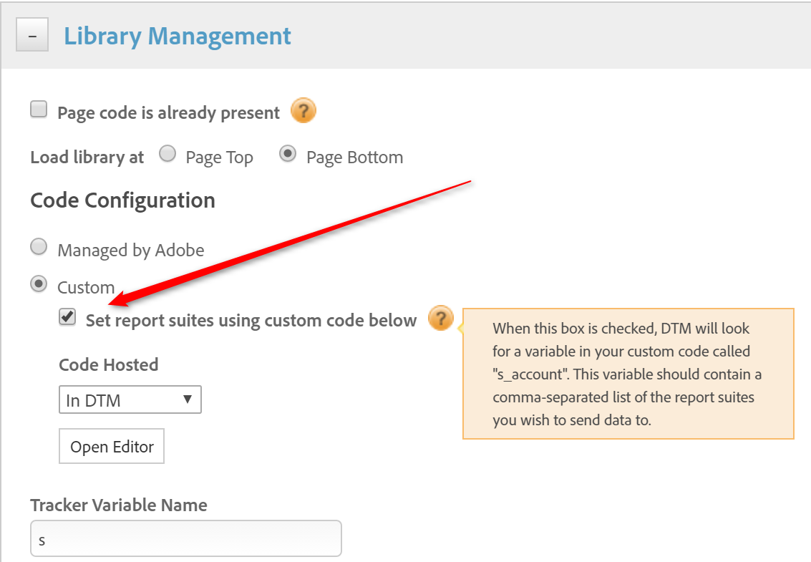Collapse the Library Management section
The width and height of the screenshot is (811, 562).
coord(32,36)
